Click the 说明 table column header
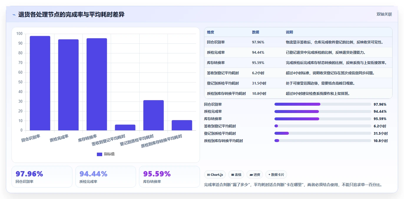The width and height of the screenshot is (404, 199). tap(289, 32)
